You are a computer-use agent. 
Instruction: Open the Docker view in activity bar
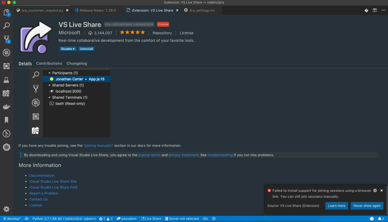point(6,107)
